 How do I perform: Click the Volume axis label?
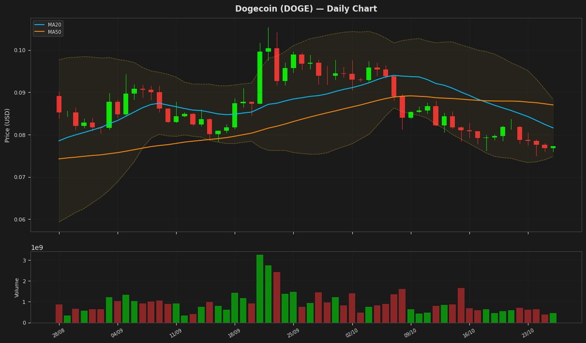click(17, 287)
